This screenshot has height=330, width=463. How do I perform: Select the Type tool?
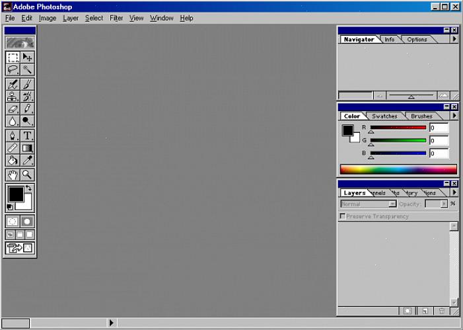pos(27,136)
